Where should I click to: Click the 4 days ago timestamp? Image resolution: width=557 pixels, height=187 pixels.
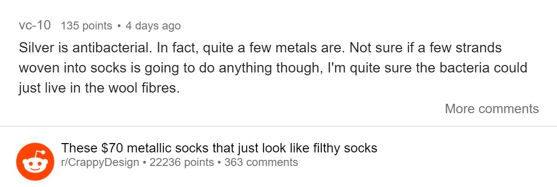tap(153, 26)
